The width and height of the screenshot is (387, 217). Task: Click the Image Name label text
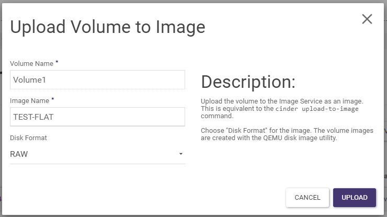tap(29, 101)
